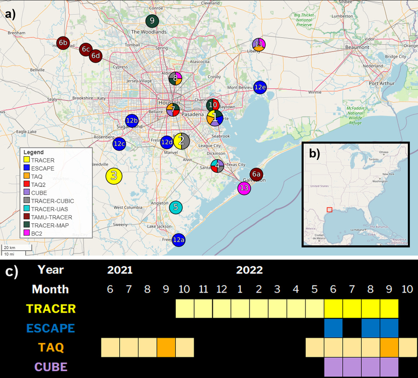This screenshot has width=418, height=378.
Task: Click the blue marker labeled 12e
Action: [260, 87]
